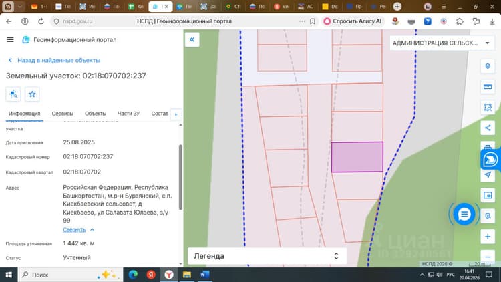The width and height of the screenshot is (501, 282).
Task: Switch to the Объекты tab
Action: (96, 114)
